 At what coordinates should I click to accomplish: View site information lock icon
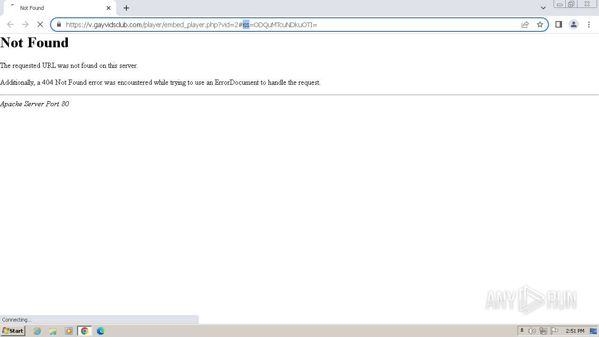tap(59, 24)
